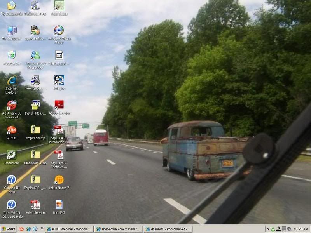Click the Internet Explorer quick launch icon
This screenshot has width=311, height=233.
point(28,229)
